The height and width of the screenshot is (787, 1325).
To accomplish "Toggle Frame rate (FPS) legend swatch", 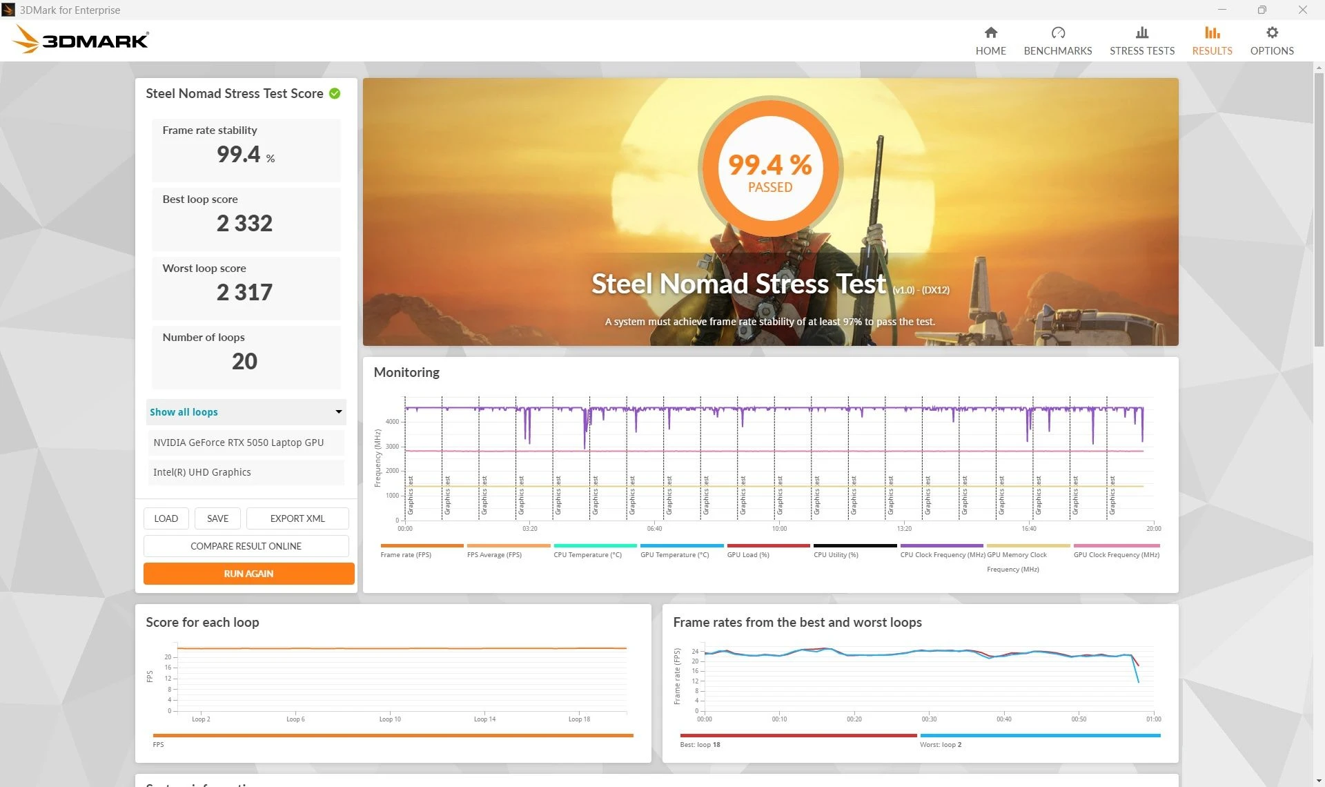I will click(x=422, y=545).
